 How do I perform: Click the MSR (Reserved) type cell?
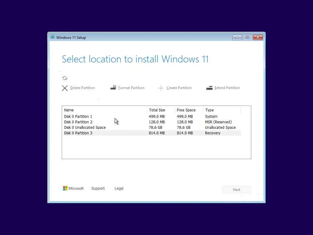(218, 122)
